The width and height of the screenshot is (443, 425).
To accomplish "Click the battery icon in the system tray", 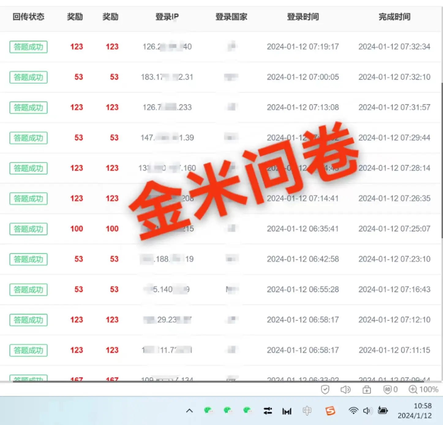I will coord(383,411).
